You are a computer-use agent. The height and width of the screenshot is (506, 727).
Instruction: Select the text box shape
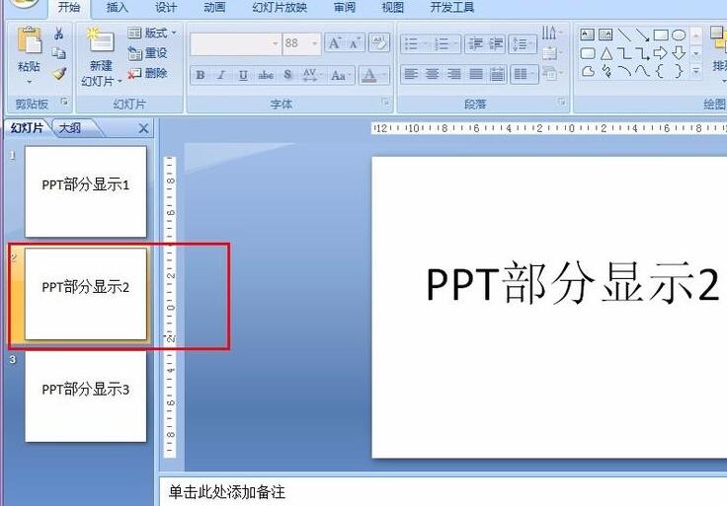pyautogui.click(x=588, y=35)
